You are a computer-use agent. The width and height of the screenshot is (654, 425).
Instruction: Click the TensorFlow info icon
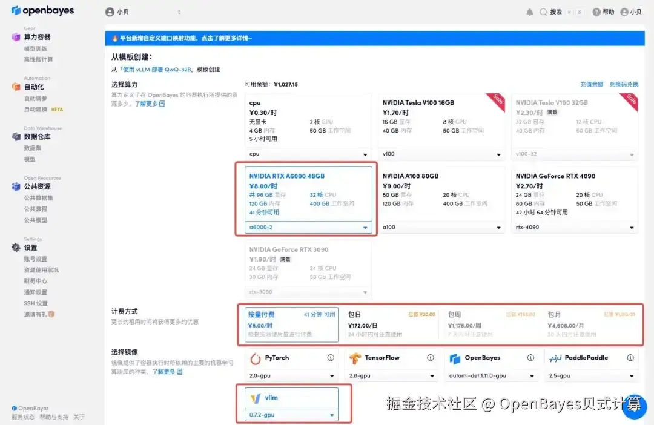[x=431, y=357]
